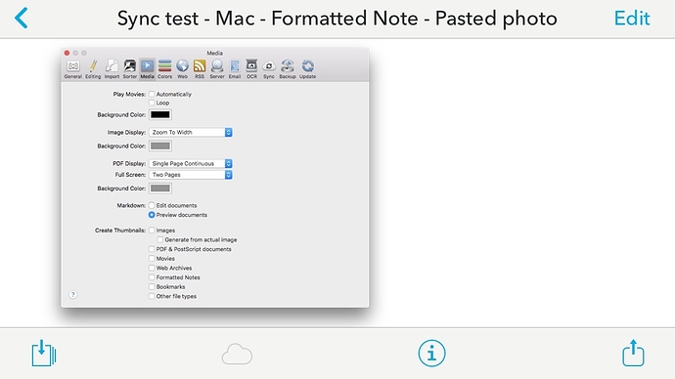675x379 pixels.
Task: Open the Update preferences icon
Action: tap(307, 69)
